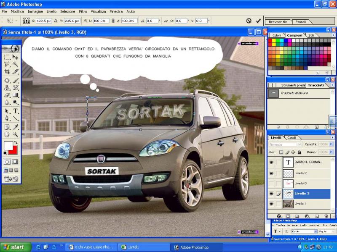Click Jump to ImageReady icon

click(11, 179)
